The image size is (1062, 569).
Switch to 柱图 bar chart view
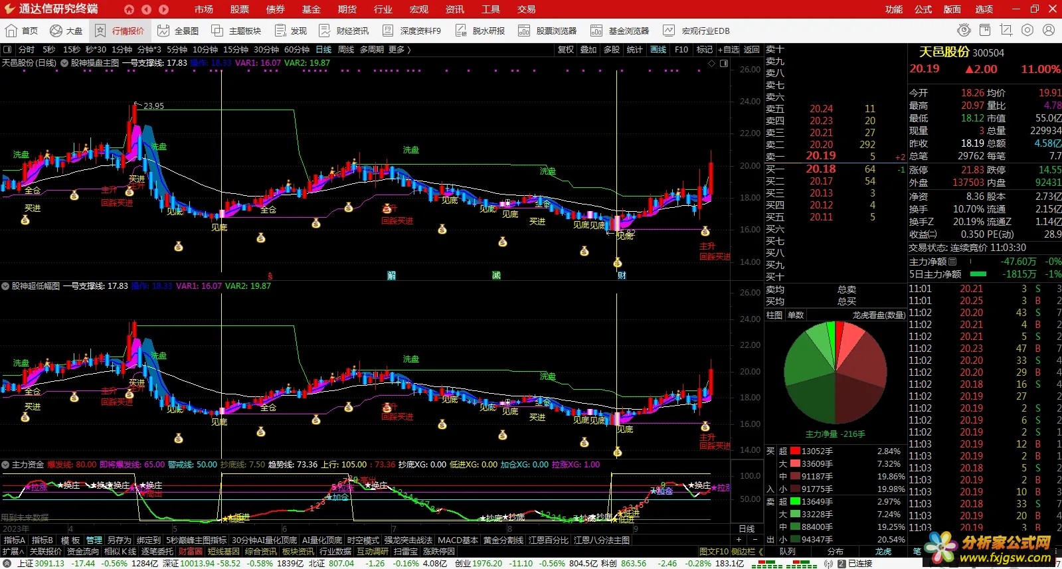[774, 315]
